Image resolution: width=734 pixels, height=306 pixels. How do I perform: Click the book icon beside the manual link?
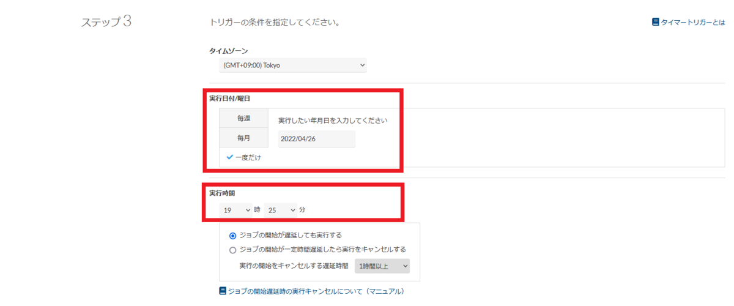pyautogui.click(x=222, y=291)
